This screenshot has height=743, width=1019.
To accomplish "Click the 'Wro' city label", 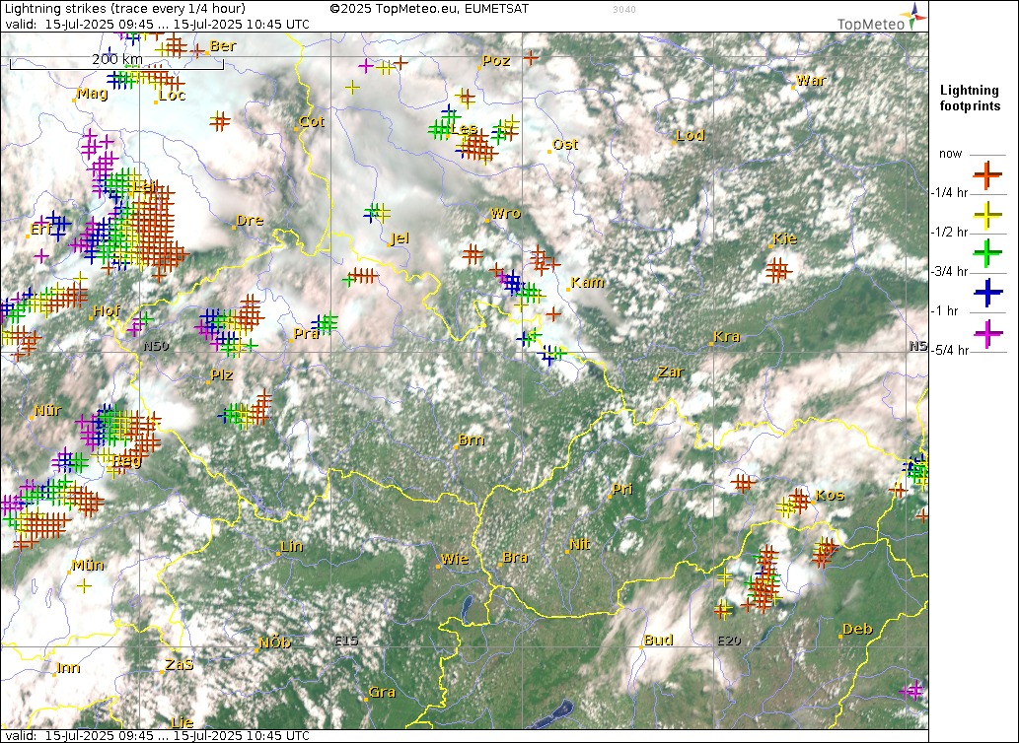I will tap(506, 214).
